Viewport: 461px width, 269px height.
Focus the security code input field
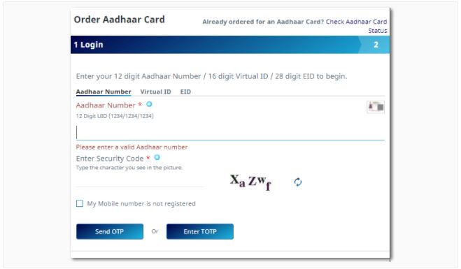tap(139, 180)
